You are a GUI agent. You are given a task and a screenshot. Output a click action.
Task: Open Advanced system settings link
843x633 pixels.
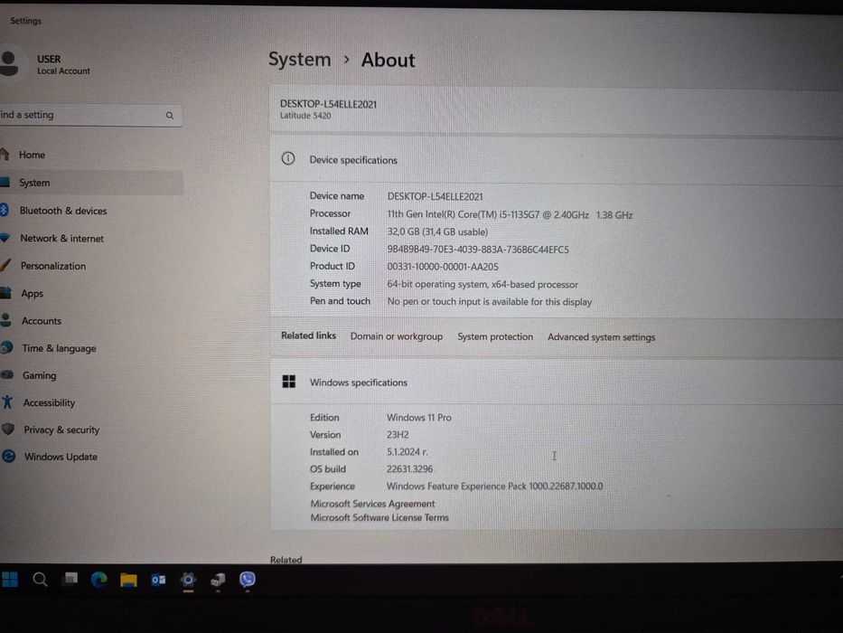[601, 337]
